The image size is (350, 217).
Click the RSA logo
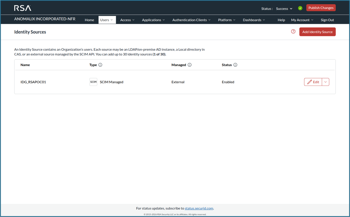22,8
